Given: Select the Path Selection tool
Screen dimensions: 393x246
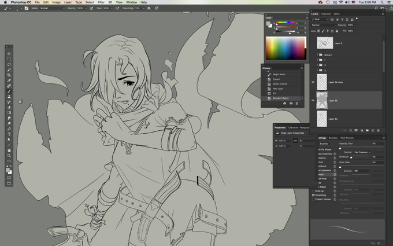Looking at the screenshot, I should click(9, 139).
